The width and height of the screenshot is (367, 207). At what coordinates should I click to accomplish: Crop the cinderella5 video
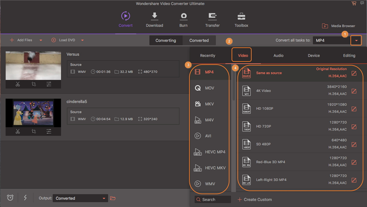pos(34,132)
